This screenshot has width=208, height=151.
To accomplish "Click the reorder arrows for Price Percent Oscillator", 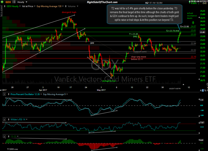I will click(9, 94).
